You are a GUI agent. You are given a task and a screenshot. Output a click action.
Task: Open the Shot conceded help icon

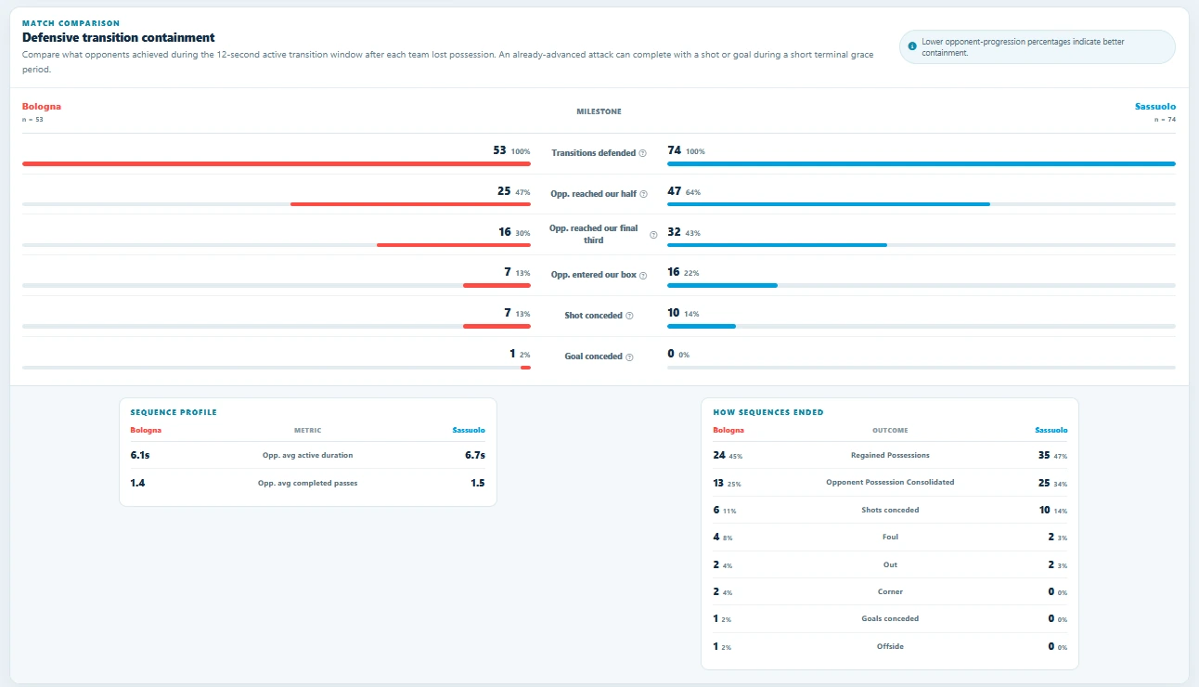[629, 316]
